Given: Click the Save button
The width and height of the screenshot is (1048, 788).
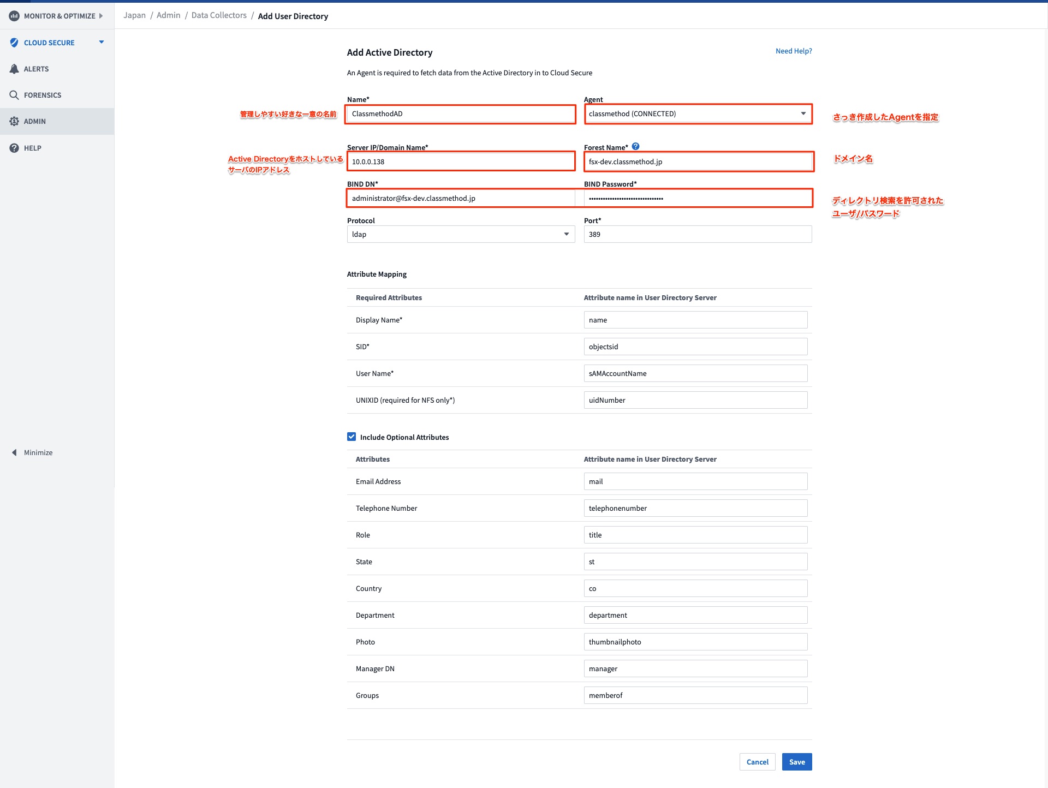Looking at the screenshot, I should pyautogui.click(x=796, y=761).
